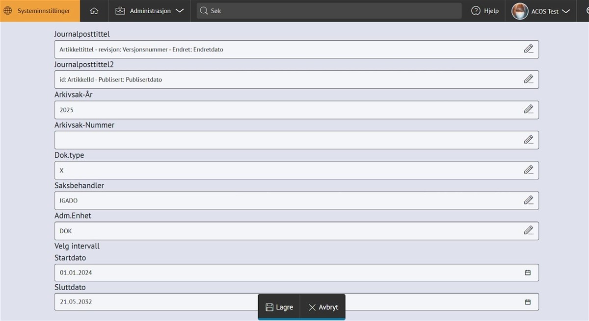
Task: Click the pencil icon in Arkivsak-Nummer field
Action: click(528, 140)
